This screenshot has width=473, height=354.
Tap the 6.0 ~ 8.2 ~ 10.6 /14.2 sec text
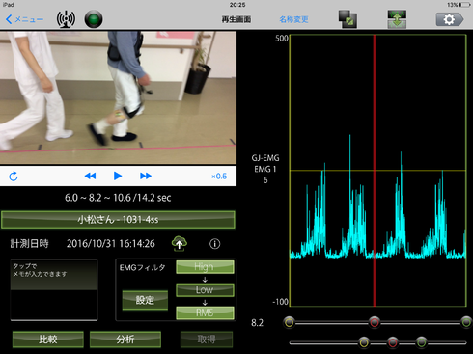pyautogui.click(x=118, y=198)
